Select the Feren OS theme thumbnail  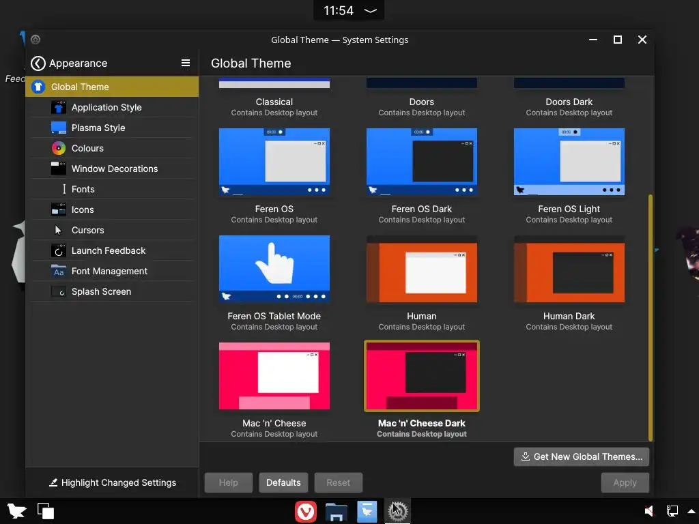click(274, 162)
